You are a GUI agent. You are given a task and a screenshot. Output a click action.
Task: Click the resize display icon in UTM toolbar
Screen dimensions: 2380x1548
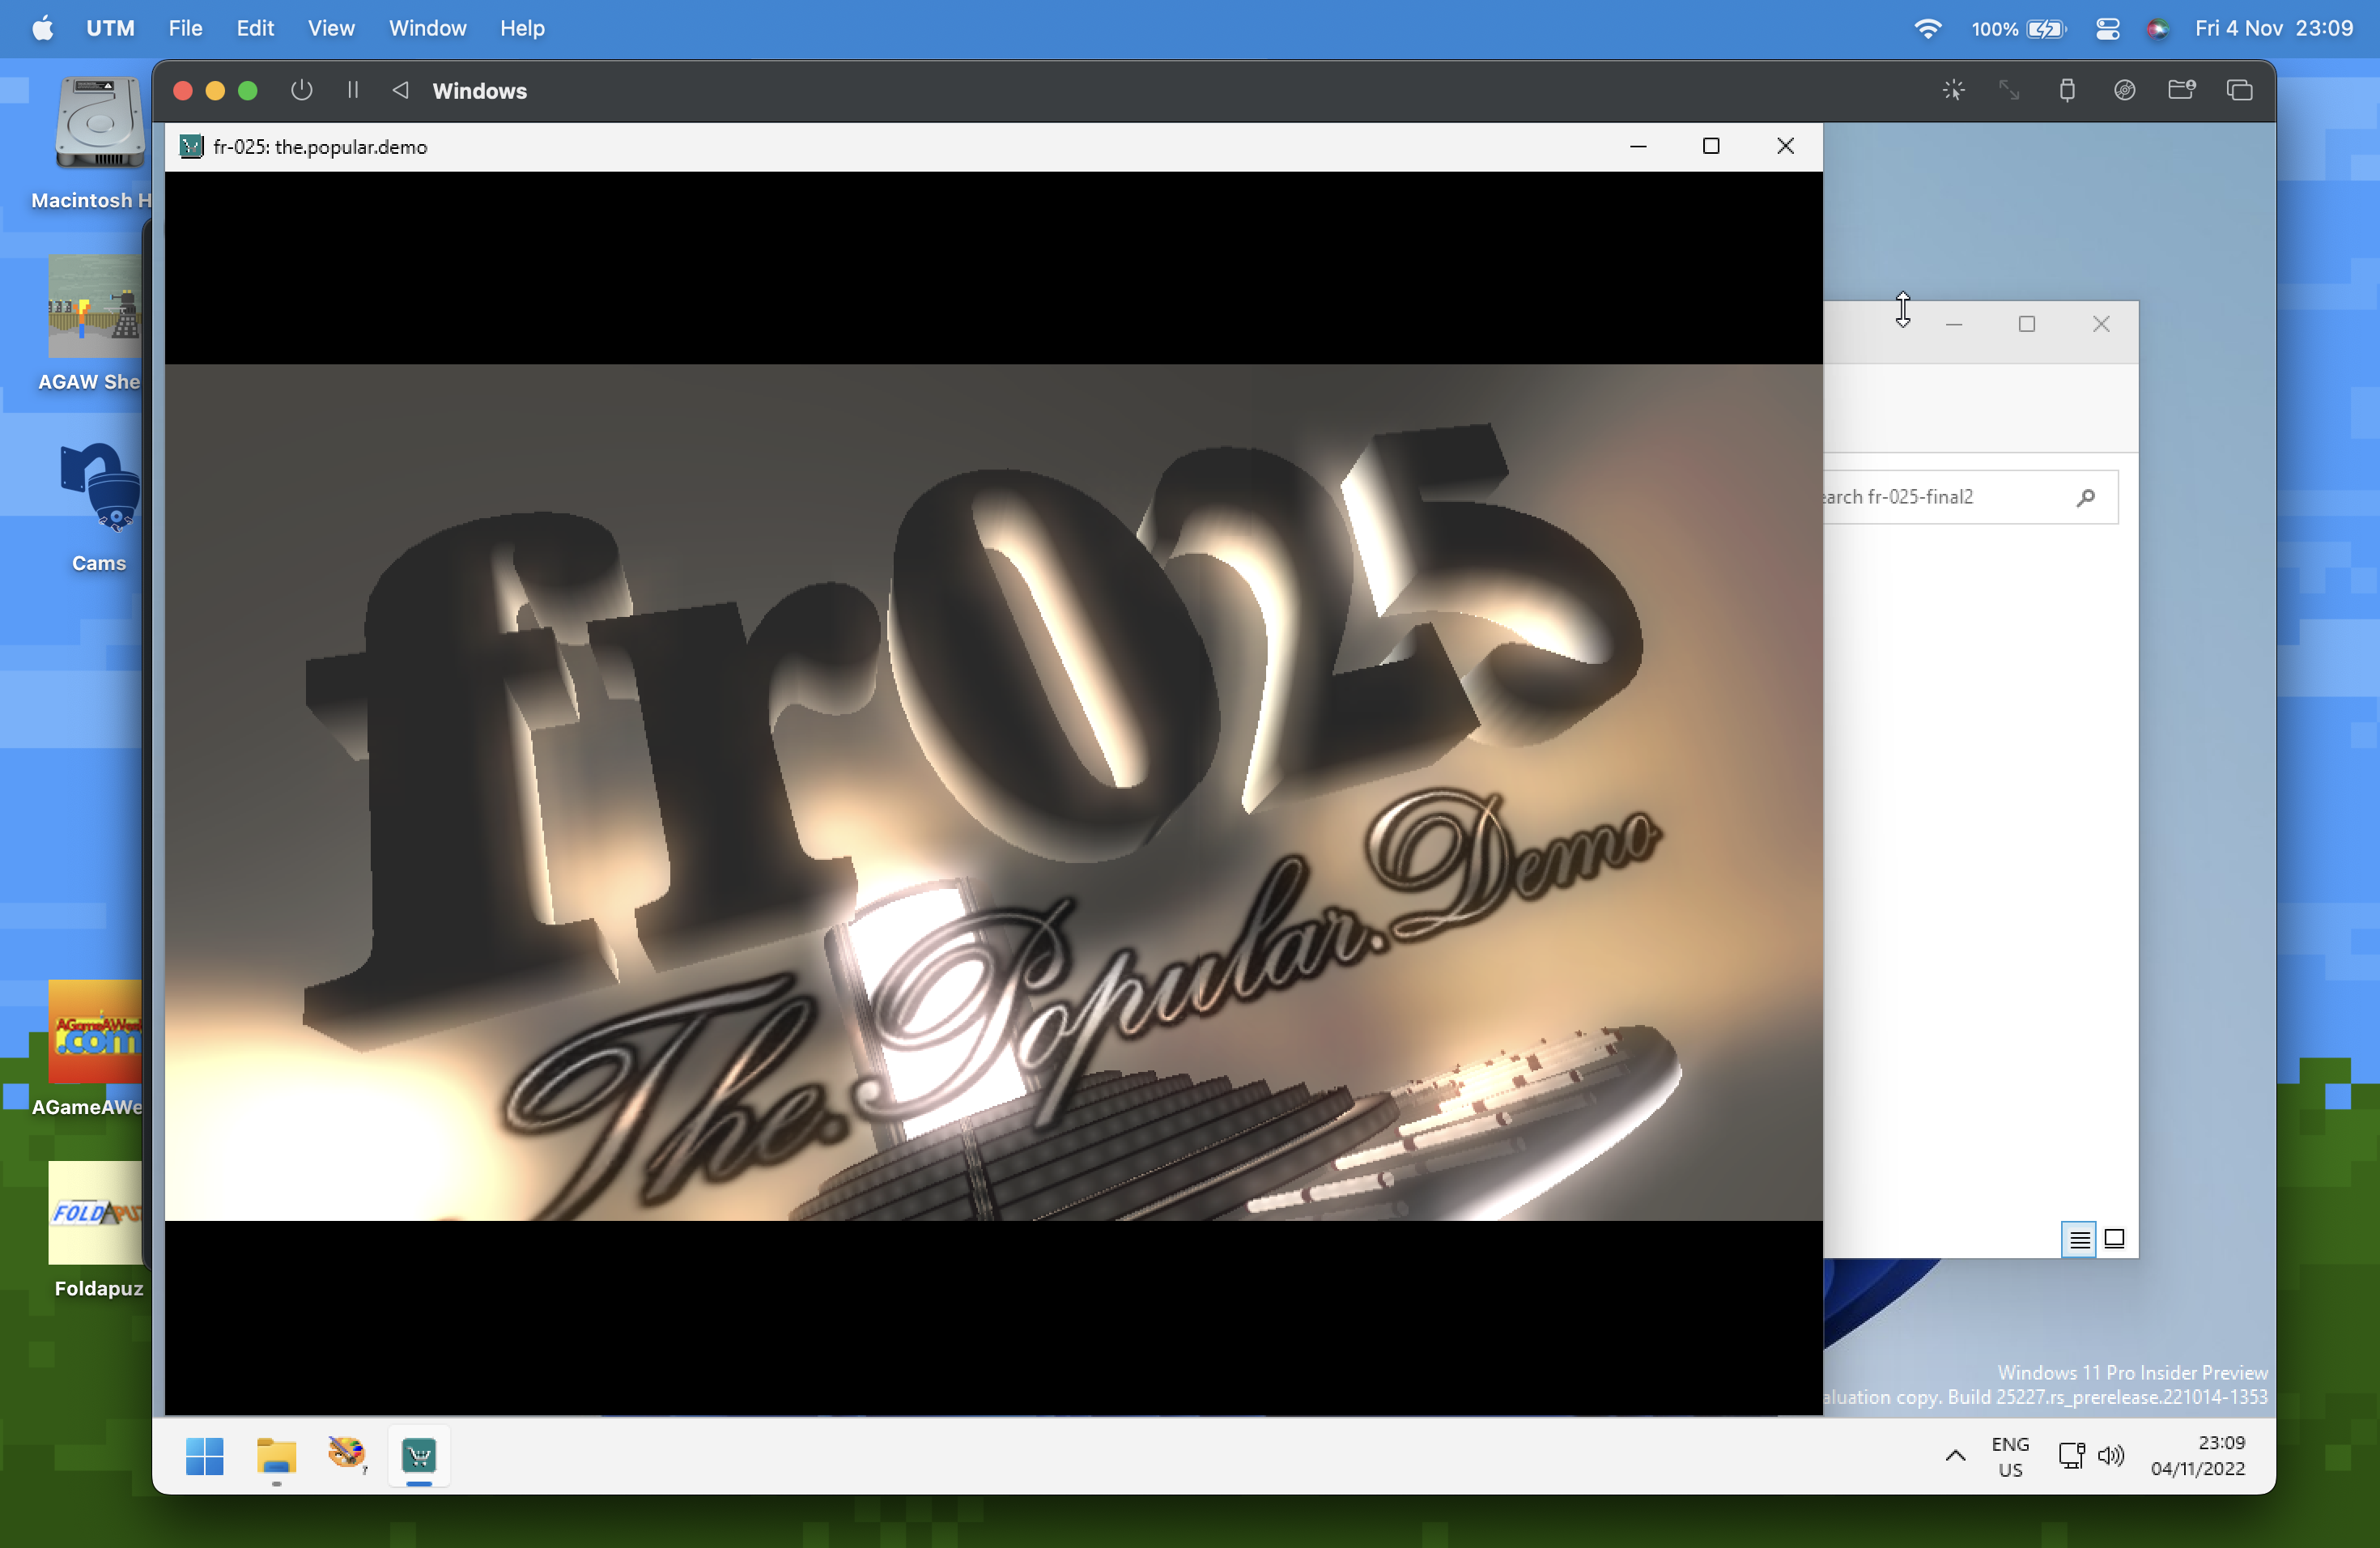[2009, 90]
